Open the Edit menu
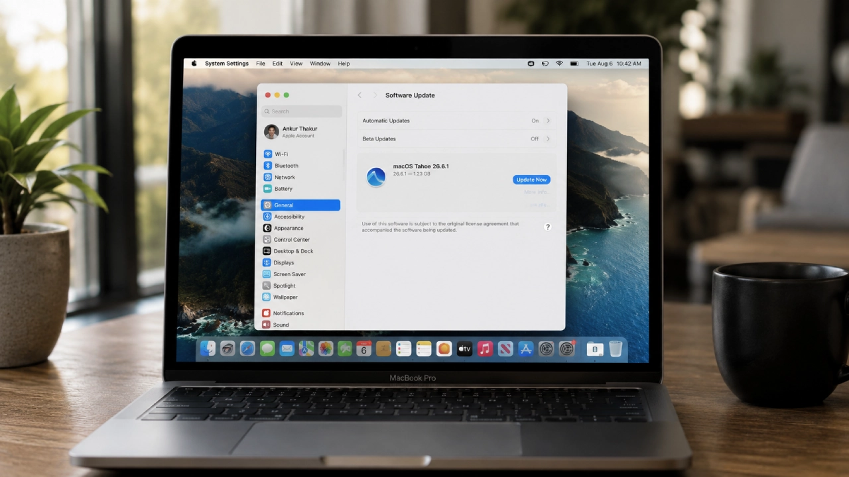The width and height of the screenshot is (849, 477). point(277,64)
